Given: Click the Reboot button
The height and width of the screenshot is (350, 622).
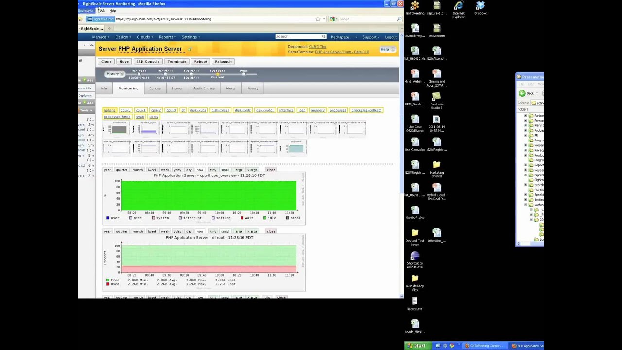Looking at the screenshot, I should click(x=201, y=62).
